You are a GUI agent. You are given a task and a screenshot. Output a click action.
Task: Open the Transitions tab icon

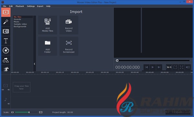pos(6,31)
